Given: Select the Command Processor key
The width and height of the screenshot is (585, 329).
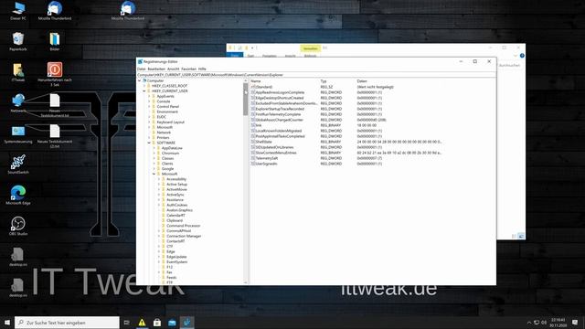Looking at the screenshot, I should tap(183, 226).
